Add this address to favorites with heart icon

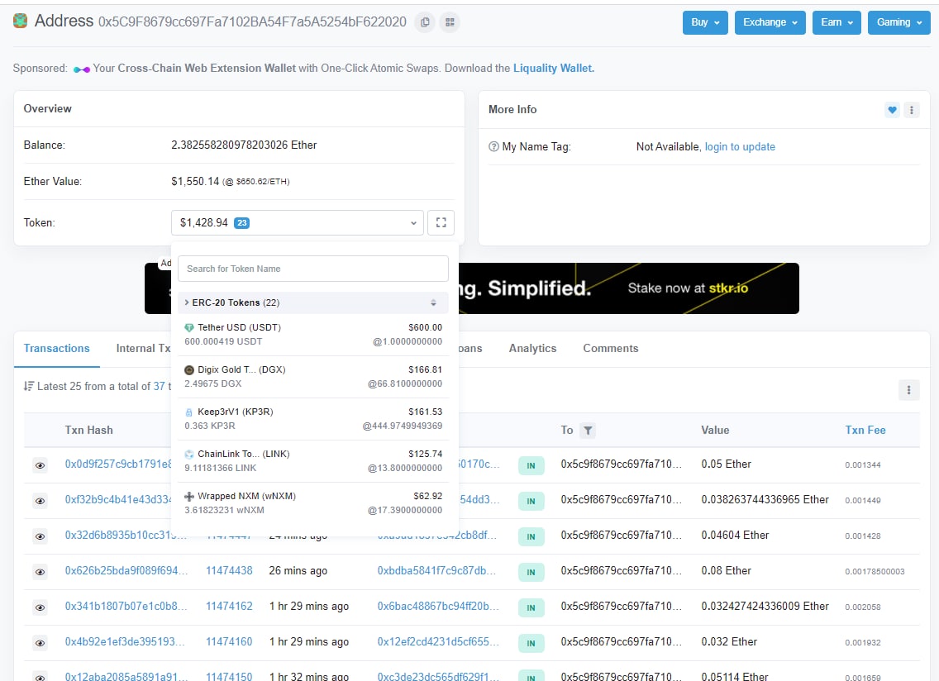coord(891,109)
